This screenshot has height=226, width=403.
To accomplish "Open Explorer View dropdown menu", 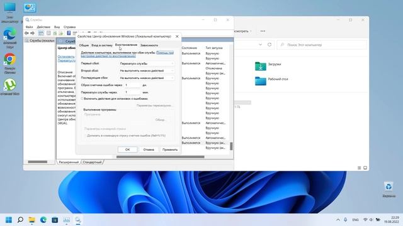I will pyautogui.click(x=243, y=31).
